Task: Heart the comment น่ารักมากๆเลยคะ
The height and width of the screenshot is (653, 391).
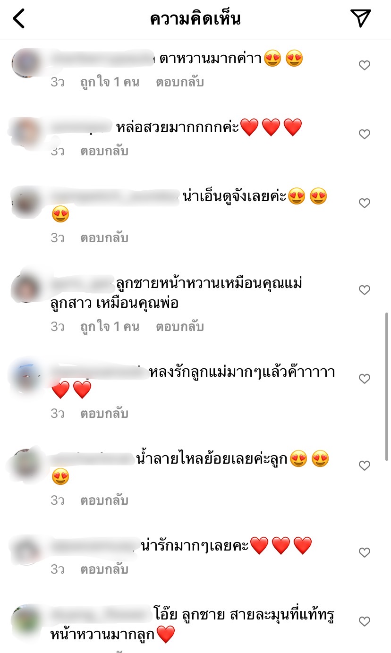Action: pos(365,552)
